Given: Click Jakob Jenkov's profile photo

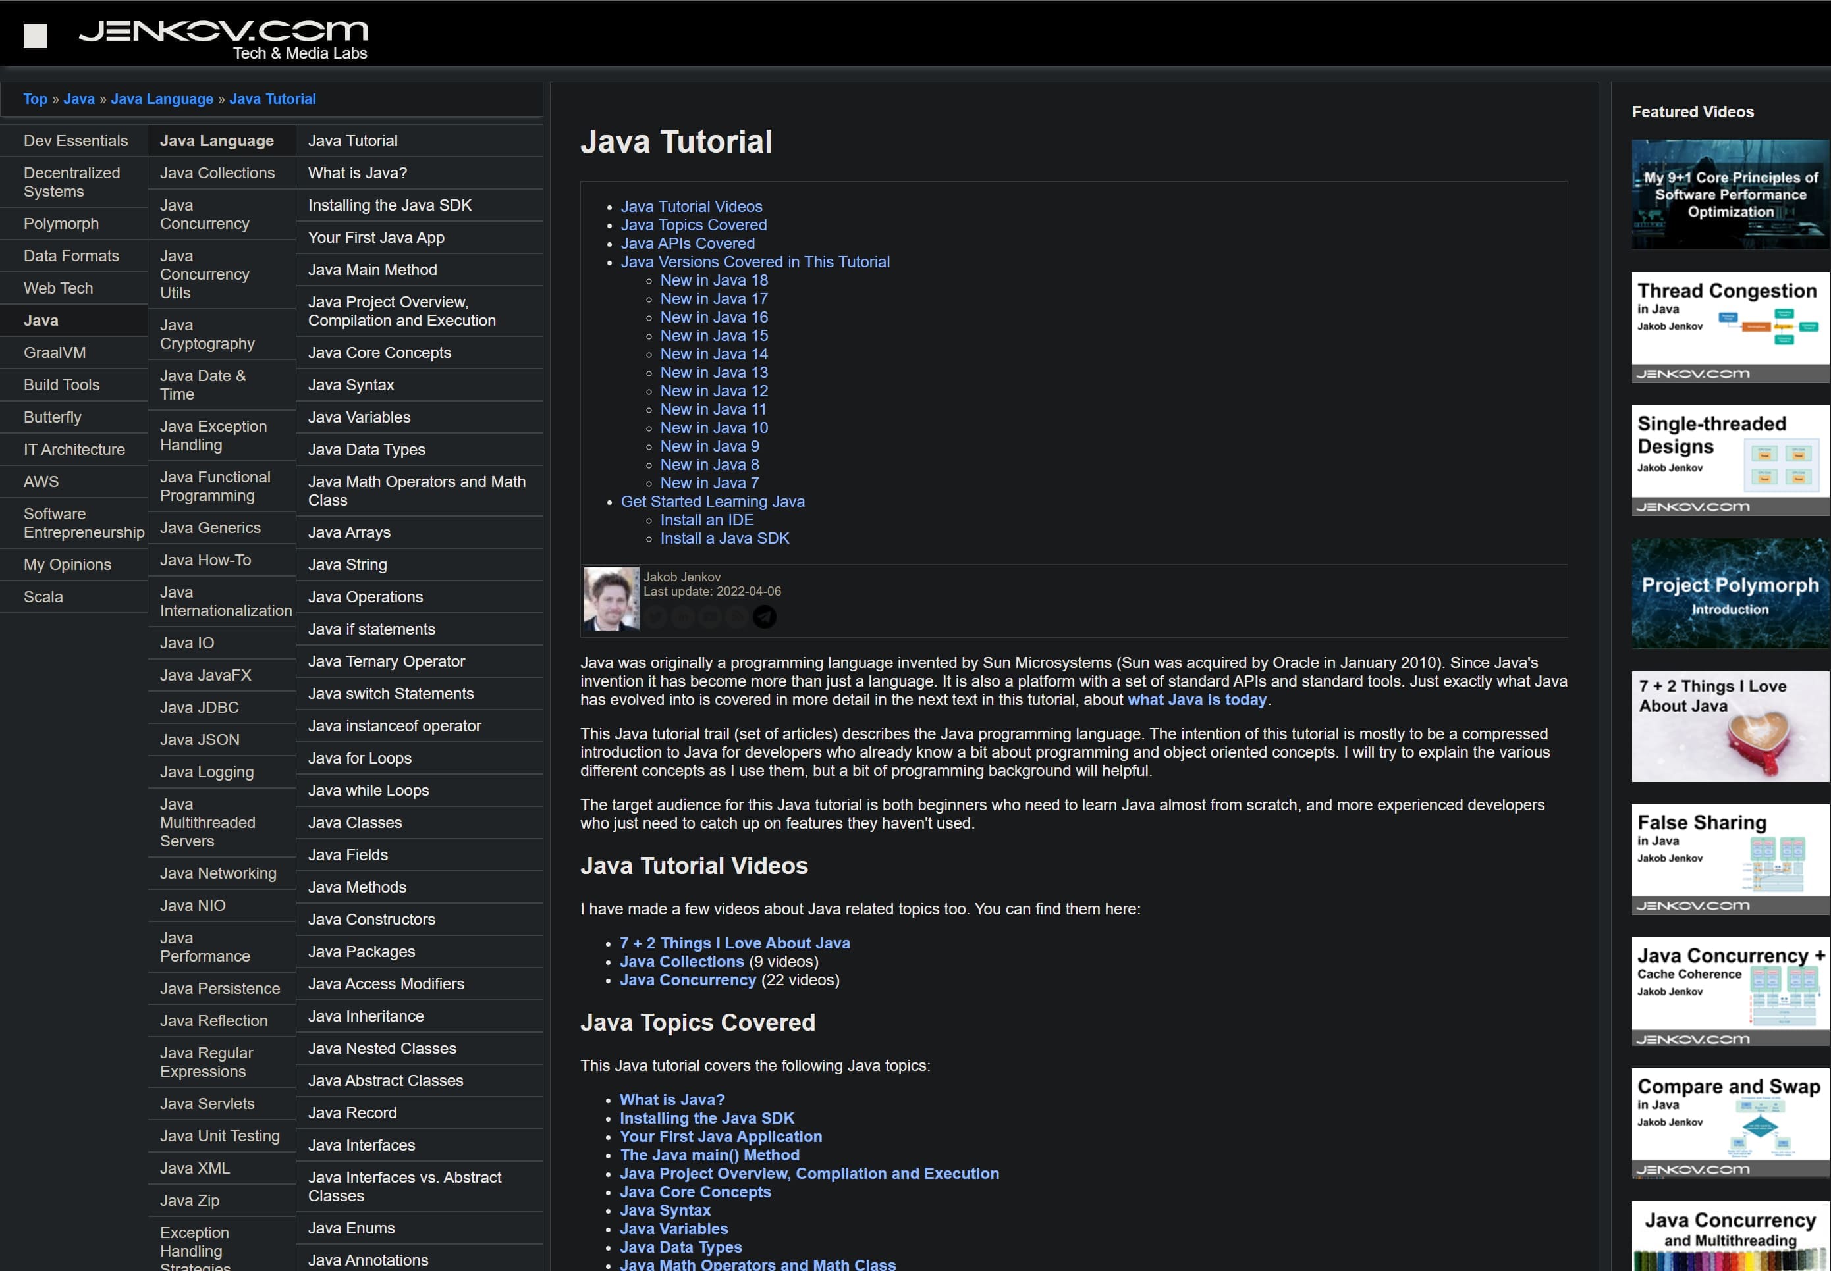Looking at the screenshot, I should 611,597.
